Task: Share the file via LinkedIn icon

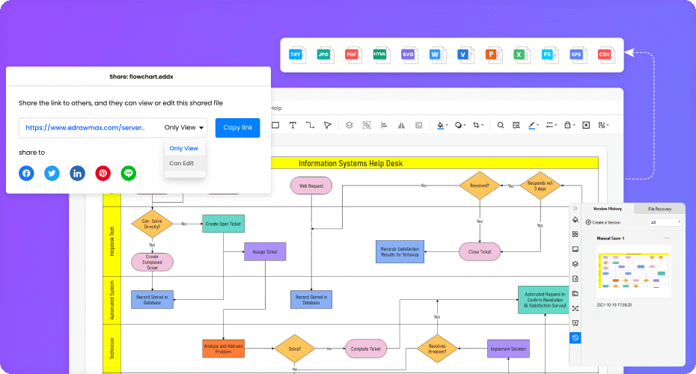Action: (77, 174)
